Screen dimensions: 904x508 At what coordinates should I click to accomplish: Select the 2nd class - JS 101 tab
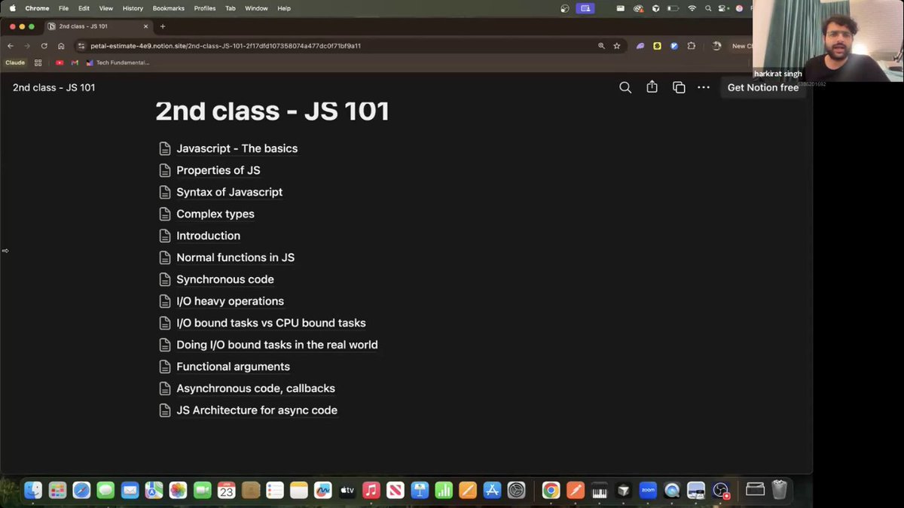tap(96, 26)
